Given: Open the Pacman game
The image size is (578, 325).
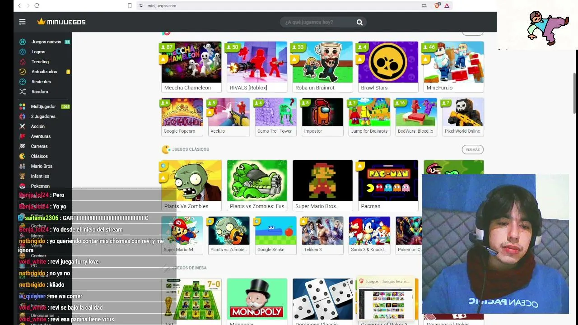Looking at the screenshot, I should (x=388, y=185).
